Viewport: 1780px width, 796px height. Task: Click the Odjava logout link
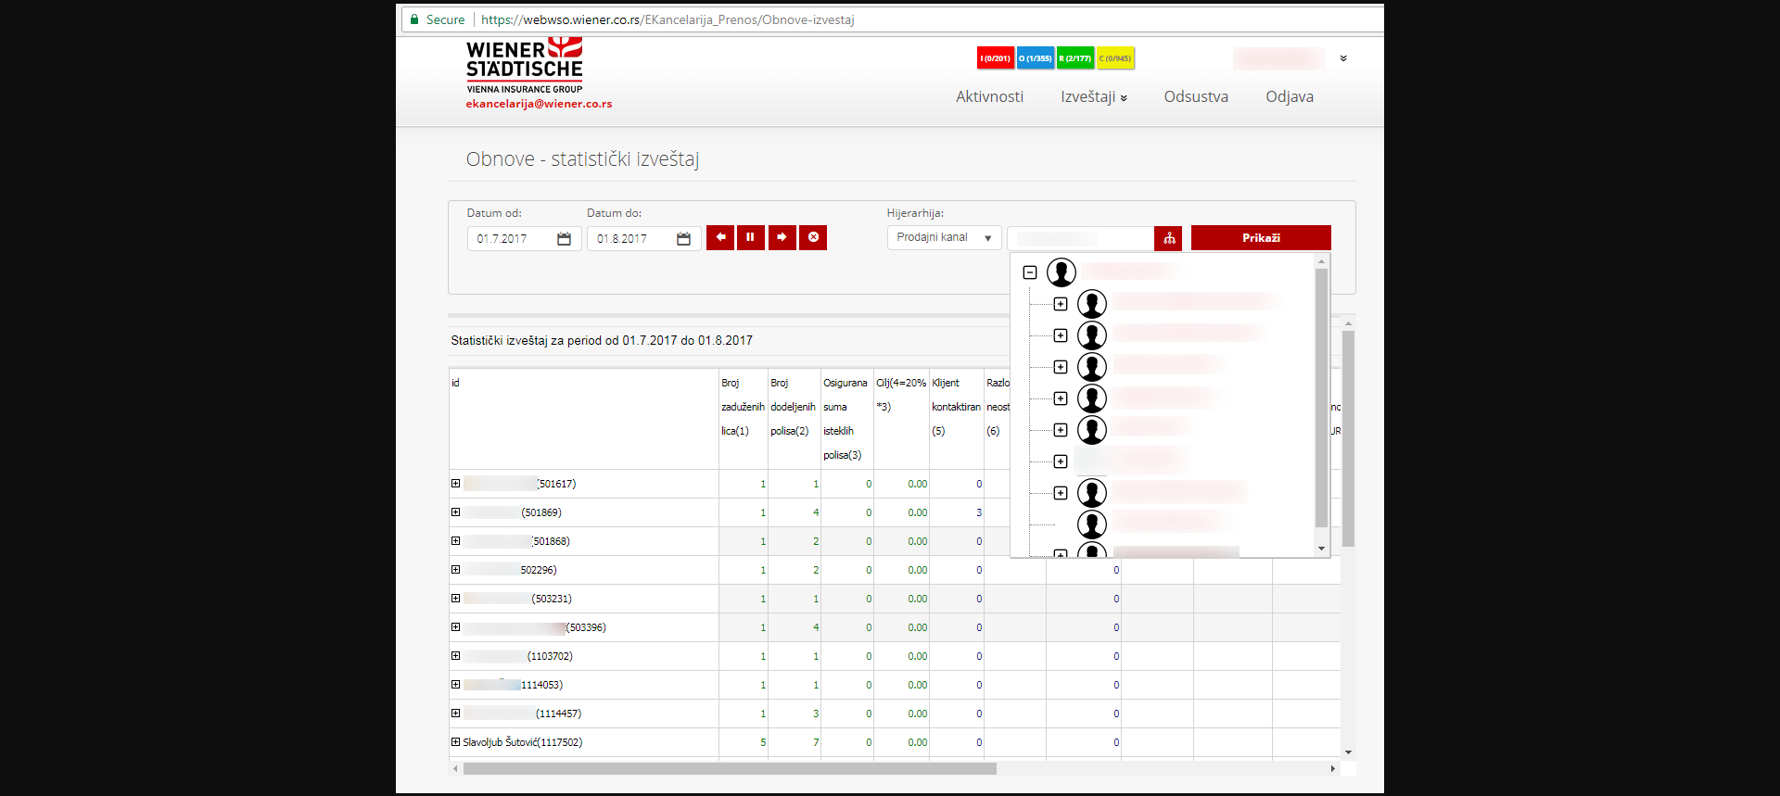pyautogui.click(x=1290, y=97)
